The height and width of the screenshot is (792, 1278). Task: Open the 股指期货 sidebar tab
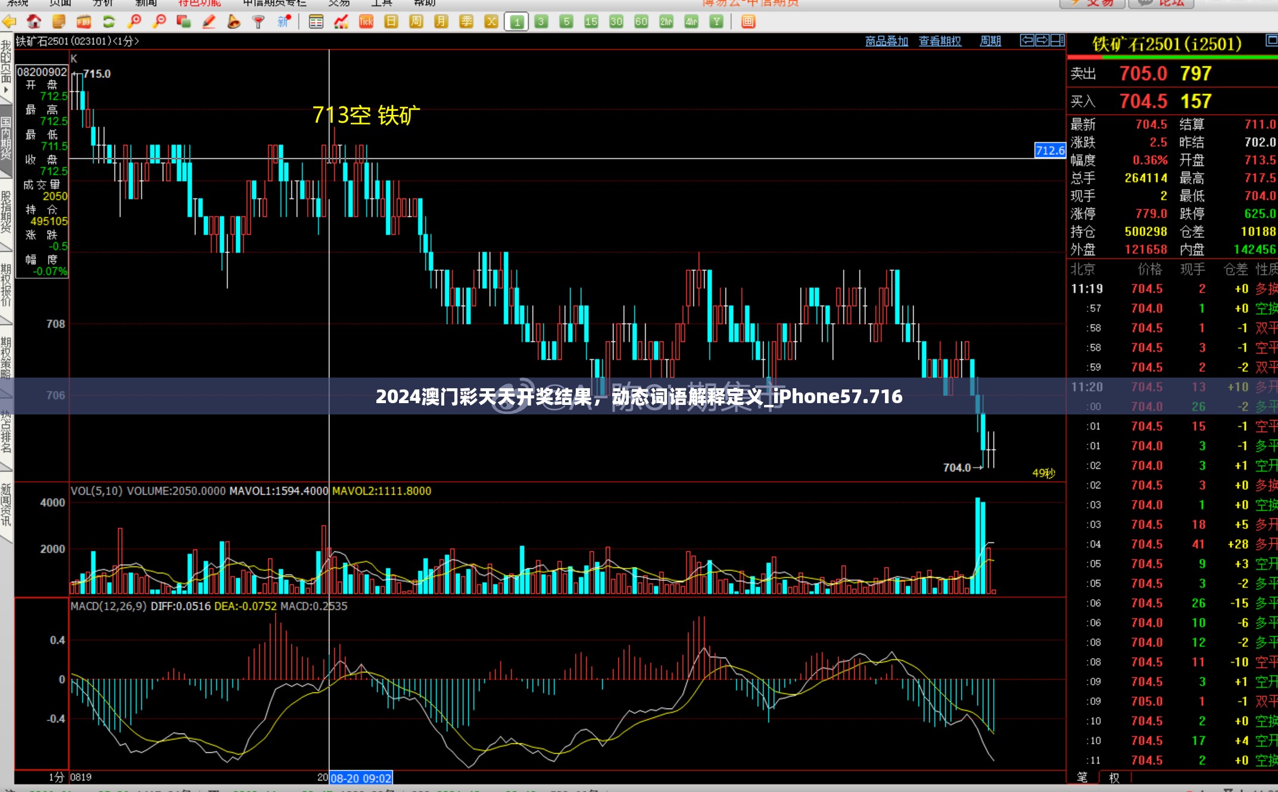6,213
